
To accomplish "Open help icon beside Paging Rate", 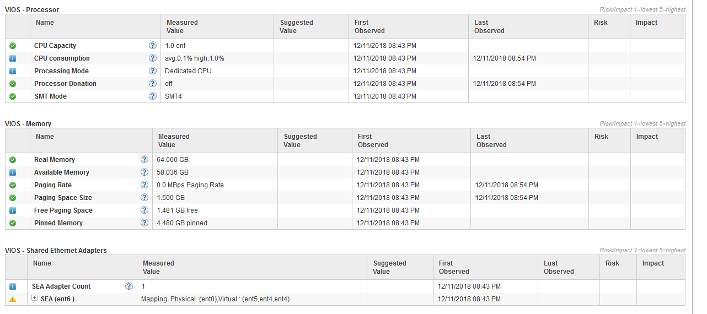I will tap(144, 185).
